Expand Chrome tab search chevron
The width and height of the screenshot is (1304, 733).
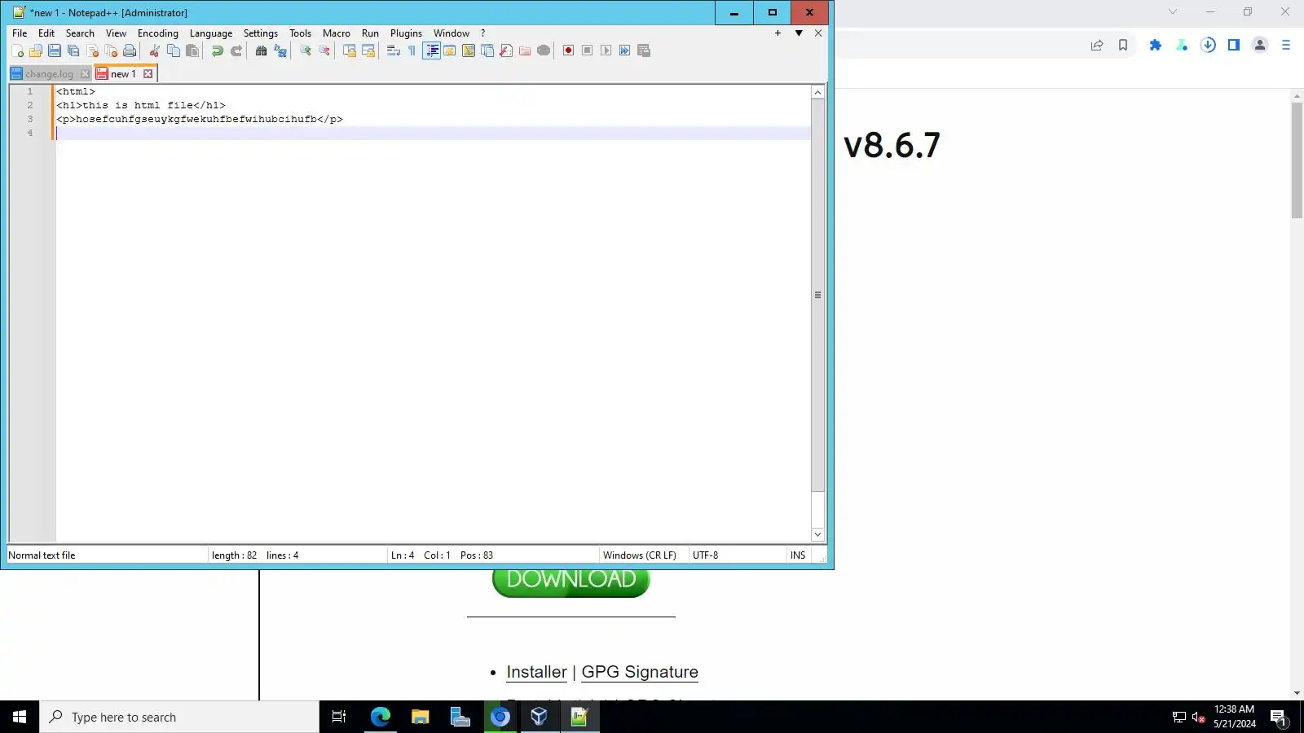1172,11
